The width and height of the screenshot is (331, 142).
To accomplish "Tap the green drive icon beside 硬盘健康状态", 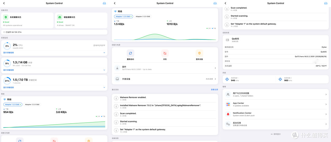I will click(60, 17).
